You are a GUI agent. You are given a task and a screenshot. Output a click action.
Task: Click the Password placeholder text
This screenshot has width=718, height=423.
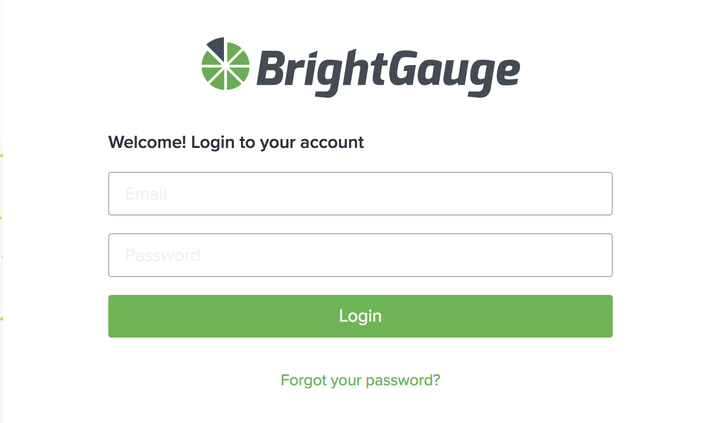(x=162, y=255)
